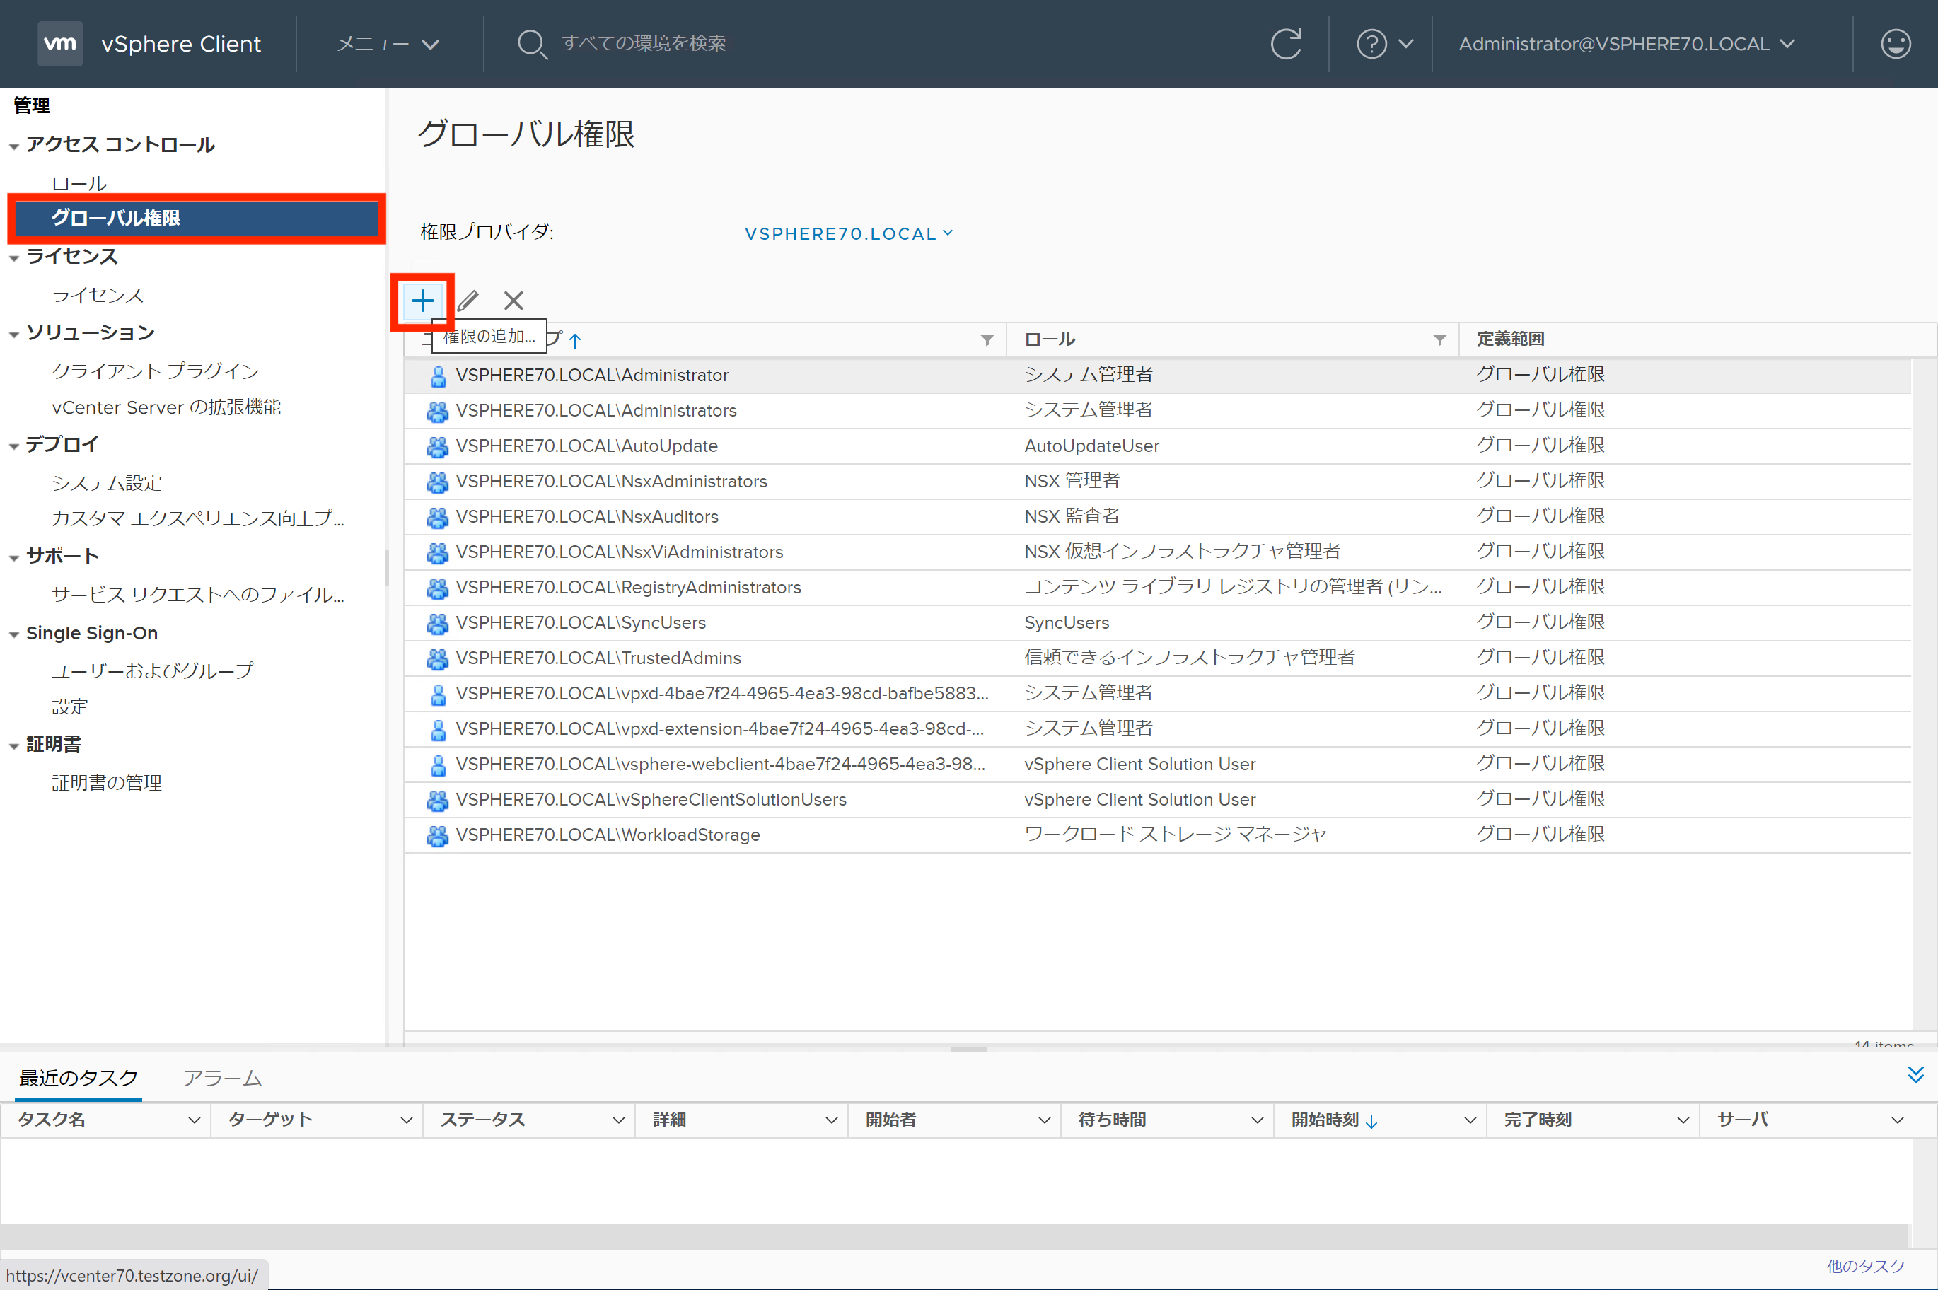This screenshot has width=1938, height=1290.
Task: Click the group icon for NsxViAdministrators row
Action: coord(438,553)
